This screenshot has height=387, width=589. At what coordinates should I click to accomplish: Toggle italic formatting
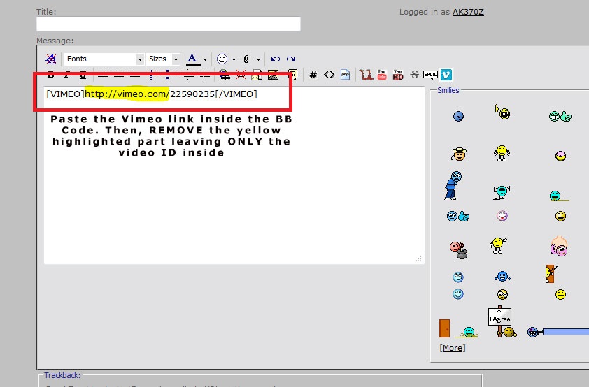pos(66,75)
